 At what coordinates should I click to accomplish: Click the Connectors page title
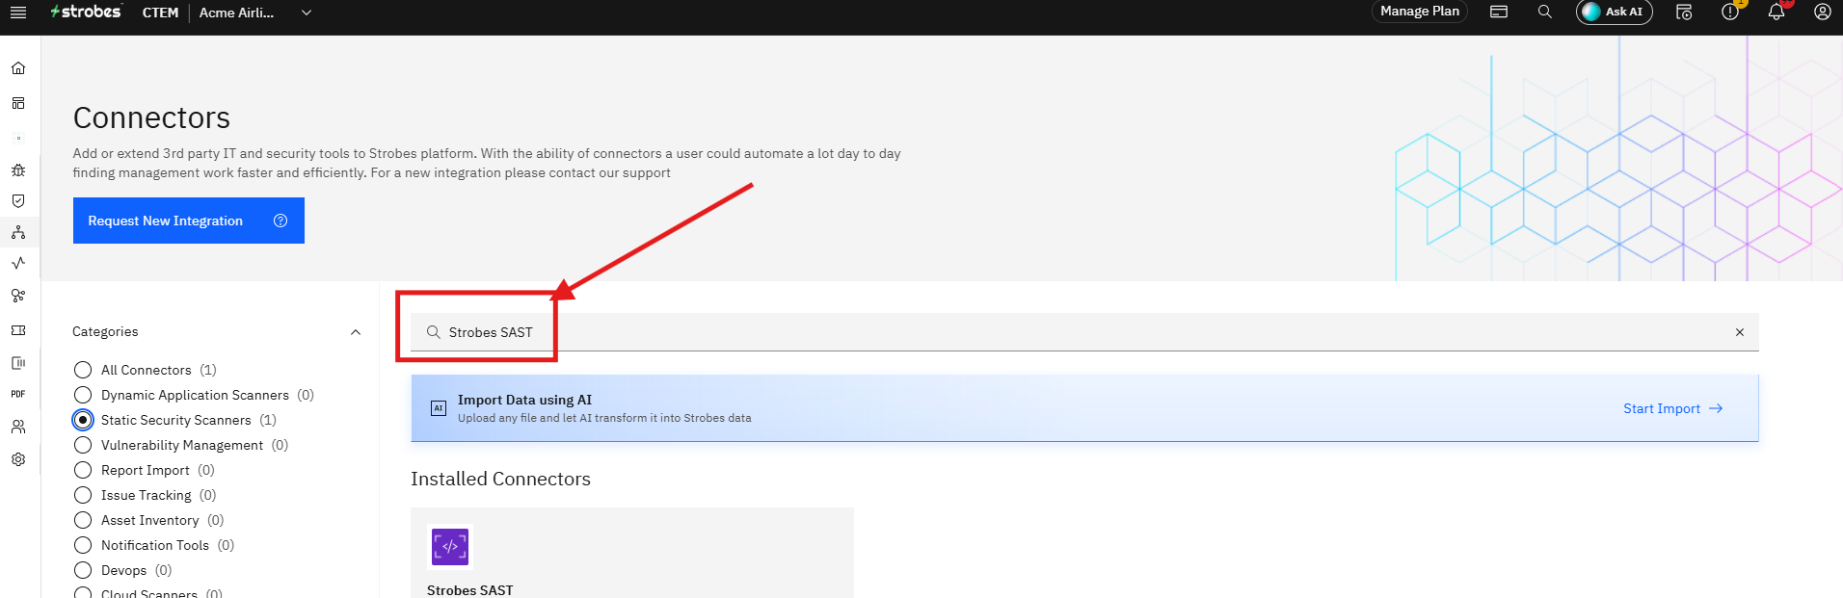(x=151, y=117)
